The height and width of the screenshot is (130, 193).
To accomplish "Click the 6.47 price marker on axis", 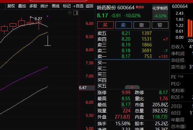I will tap(87, 88).
